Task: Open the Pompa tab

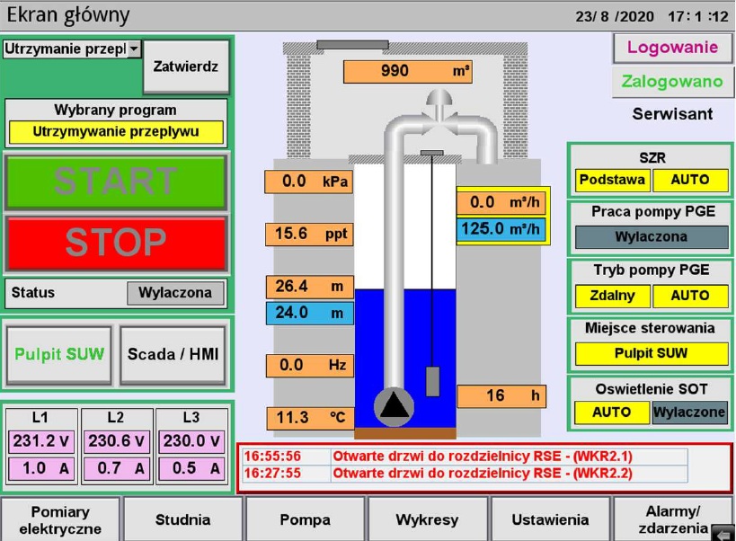Action: 306,520
